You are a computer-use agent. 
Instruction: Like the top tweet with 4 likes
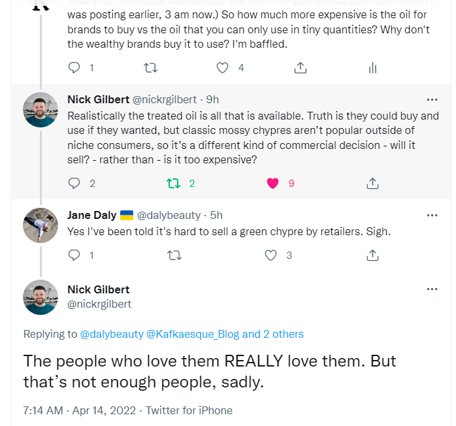click(223, 67)
